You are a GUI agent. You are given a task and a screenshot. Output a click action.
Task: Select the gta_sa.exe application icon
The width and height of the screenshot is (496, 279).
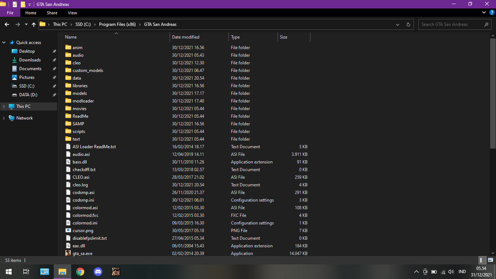[x=68, y=253]
